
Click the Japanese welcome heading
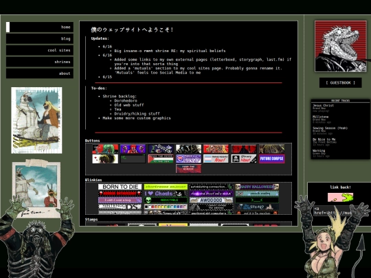tap(133, 30)
